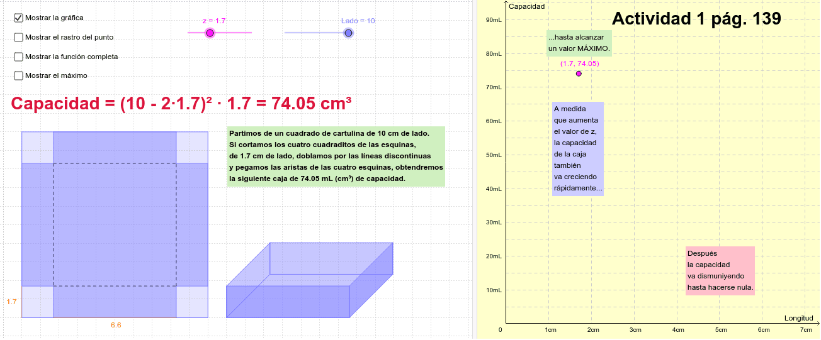821x340 pixels.
Task: Click the 'Actividad 1 pág. 139' title
Action: point(696,19)
